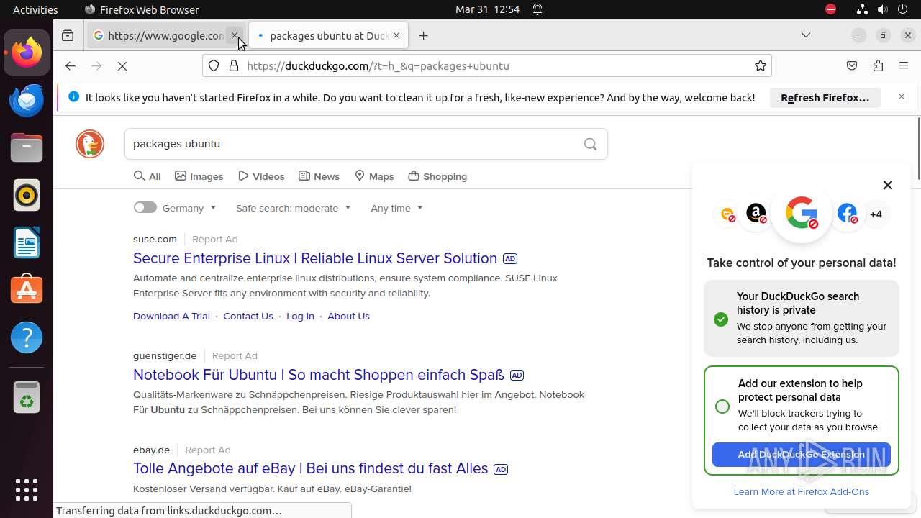The height and width of the screenshot is (518, 921).
Task: Open Tolle Angebote auf eBay result
Action: tap(310, 468)
